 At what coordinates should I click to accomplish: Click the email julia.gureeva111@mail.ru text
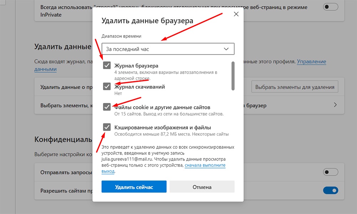click(x=127, y=159)
